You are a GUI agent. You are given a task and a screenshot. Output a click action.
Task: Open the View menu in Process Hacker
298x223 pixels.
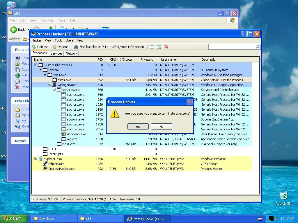[48, 40]
